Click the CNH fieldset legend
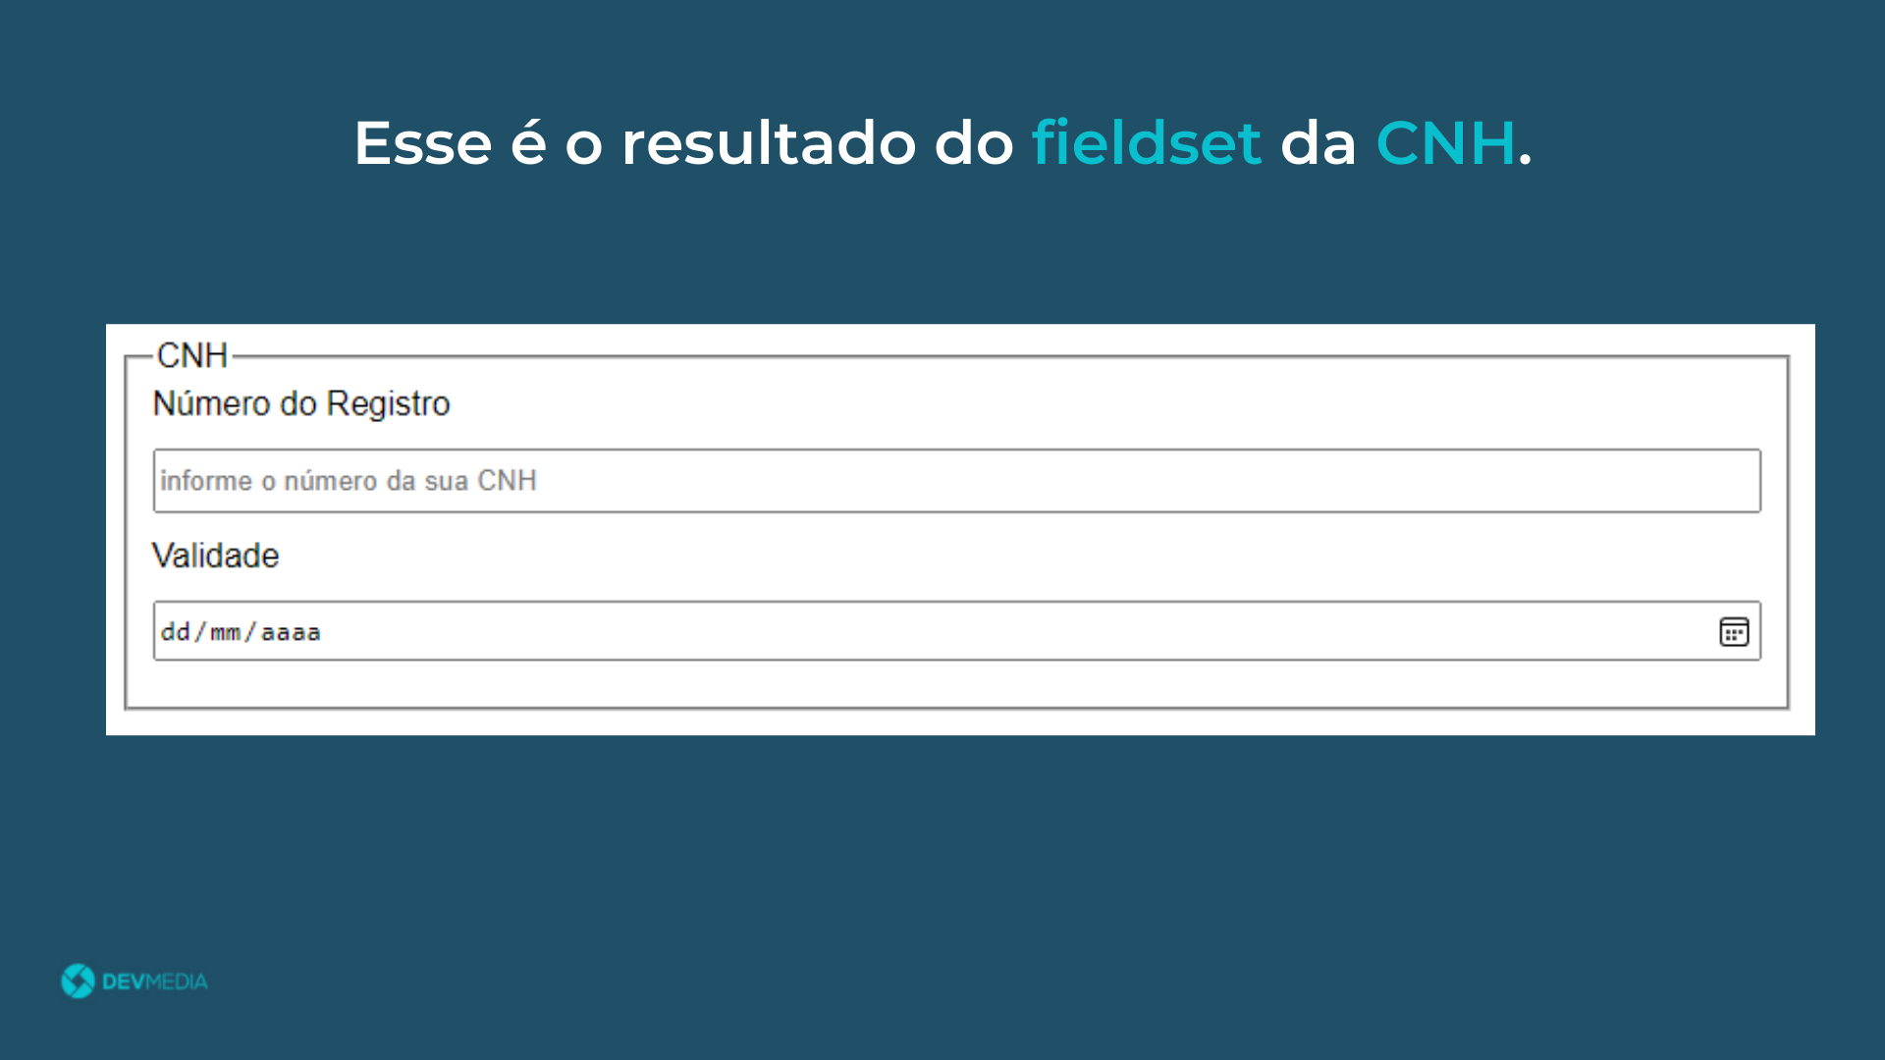The height and width of the screenshot is (1060, 1885). tap(192, 355)
